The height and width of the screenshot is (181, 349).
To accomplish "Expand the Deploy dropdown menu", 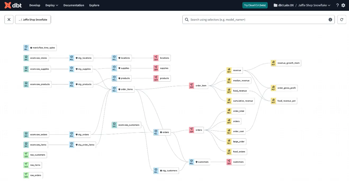I will pyautogui.click(x=52, y=5).
